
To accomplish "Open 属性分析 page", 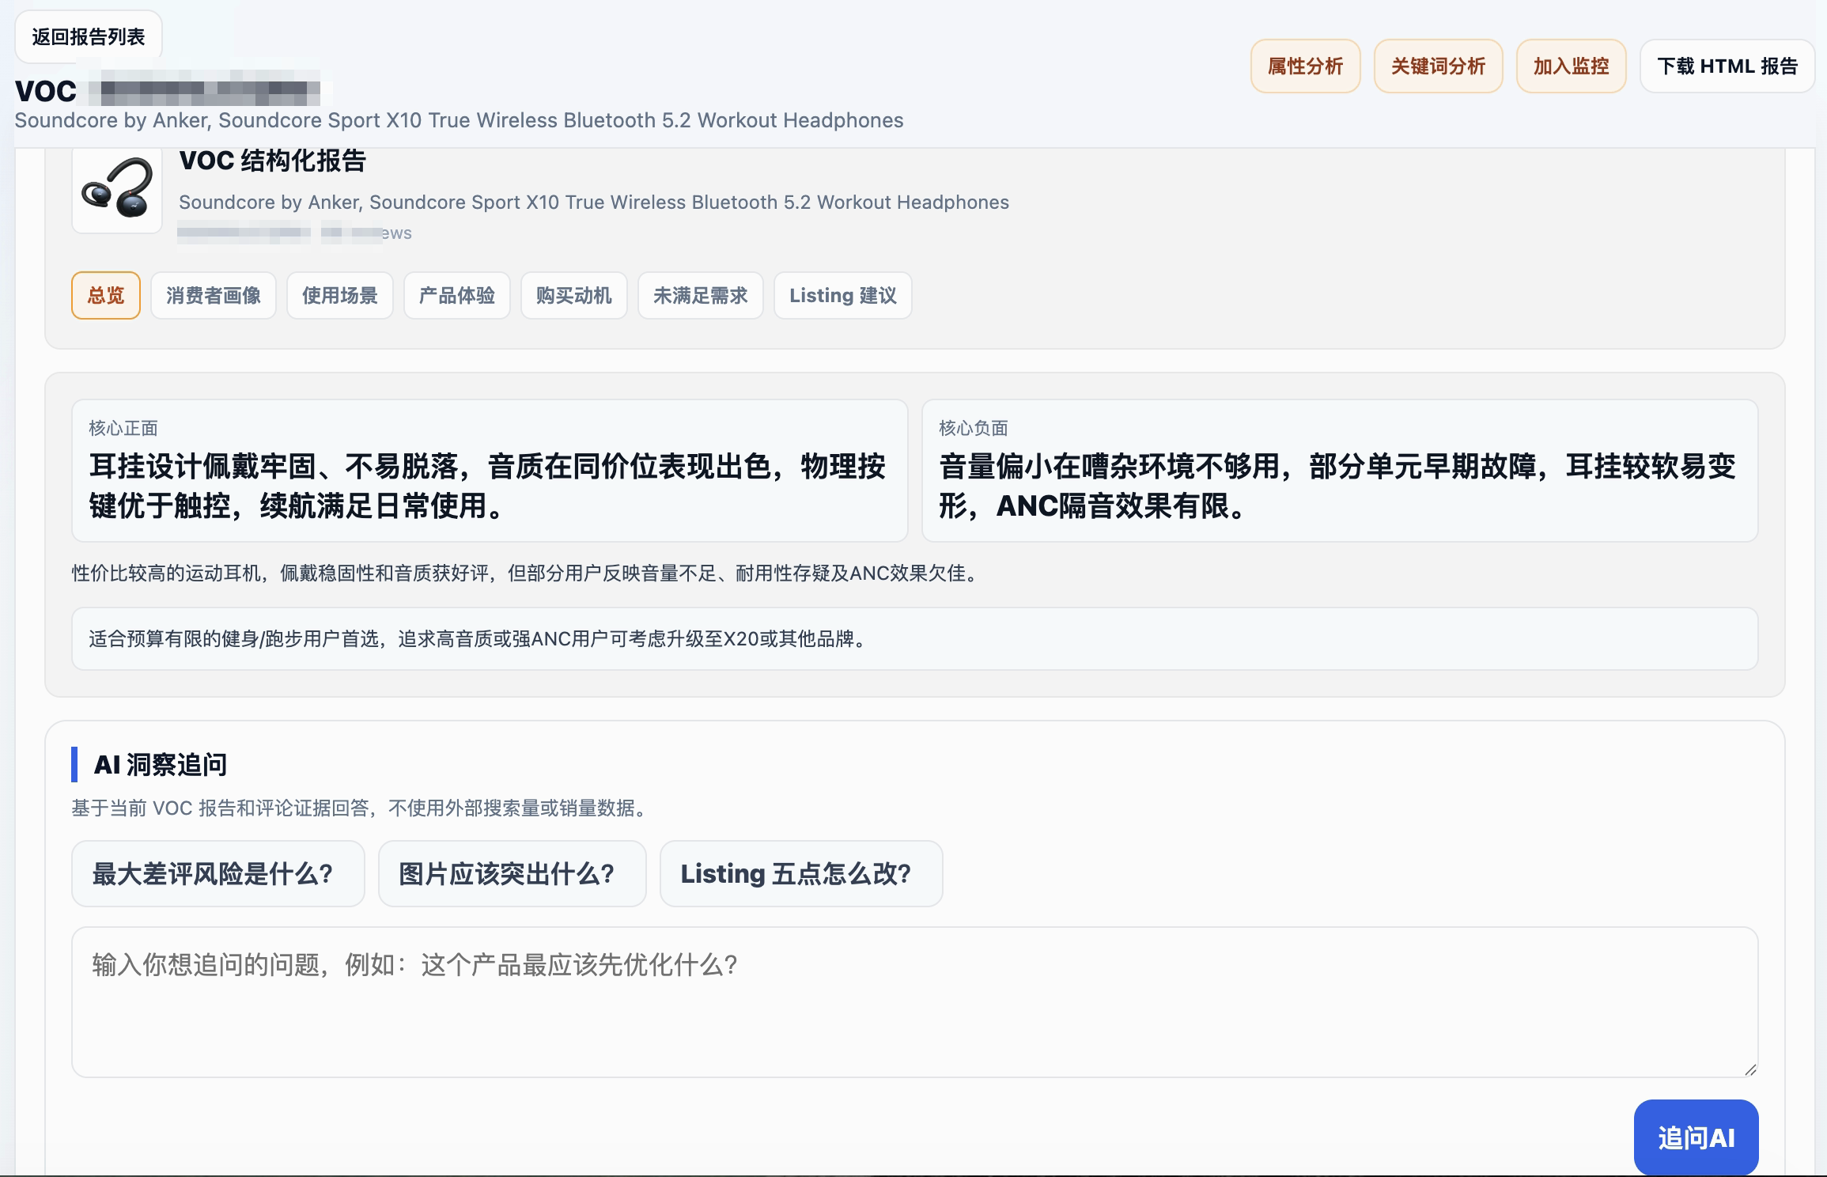I will (x=1305, y=66).
